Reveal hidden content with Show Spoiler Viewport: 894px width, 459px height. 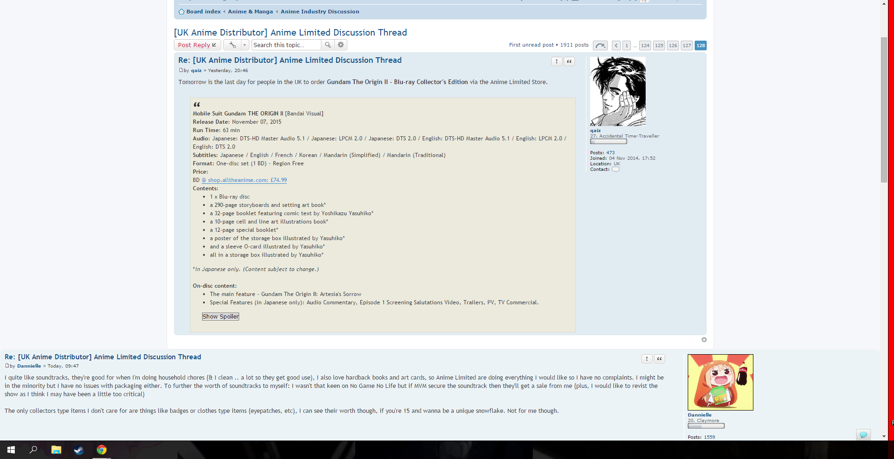[x=221, y=316]
